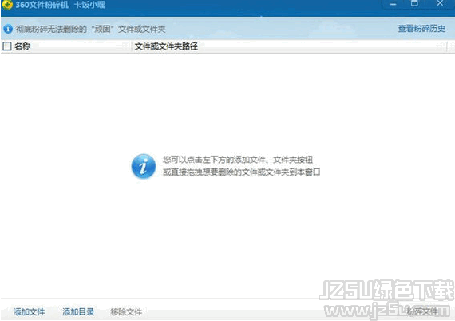Click the 360 logo icon in title bar

[7, 4]
